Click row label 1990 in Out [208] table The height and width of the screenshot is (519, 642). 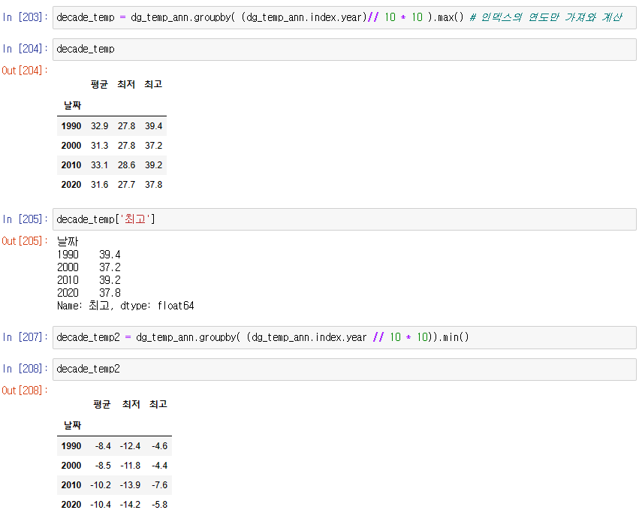click(x=71, y=446)
